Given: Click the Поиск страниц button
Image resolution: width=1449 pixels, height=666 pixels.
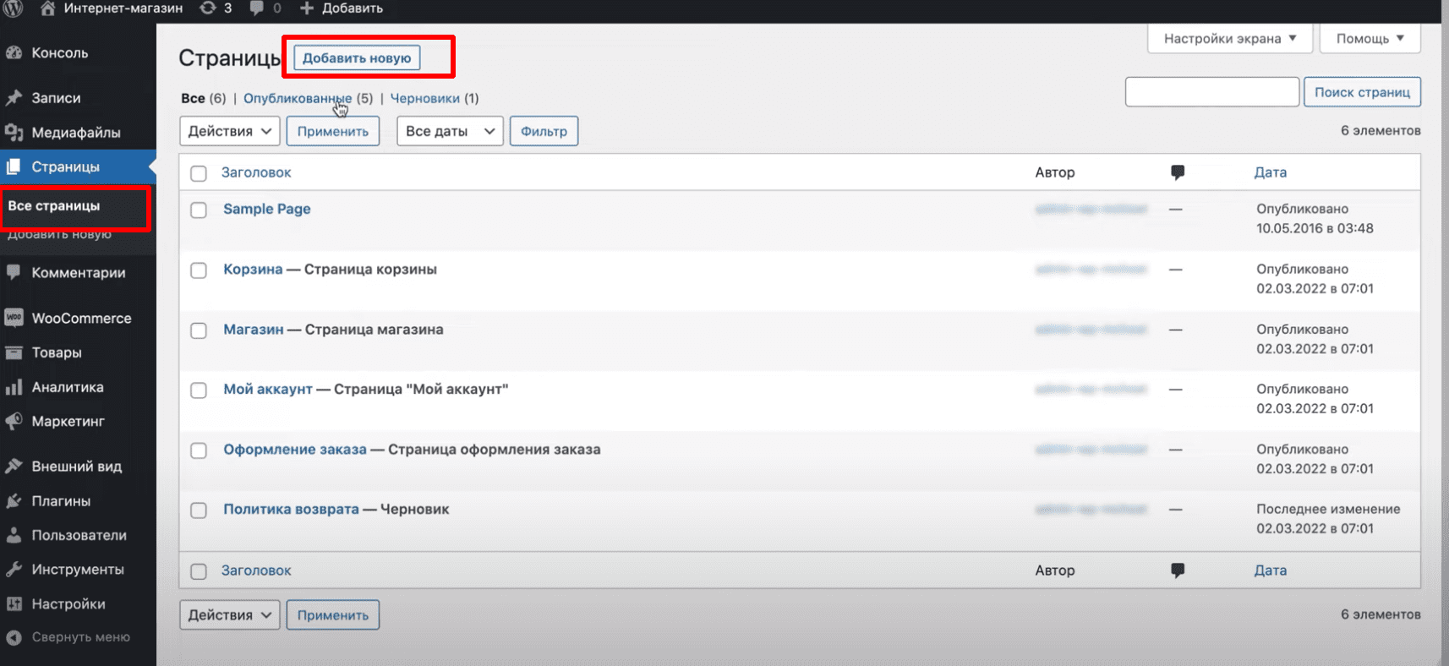Looking at the screenshot, I should [1362, 92].
